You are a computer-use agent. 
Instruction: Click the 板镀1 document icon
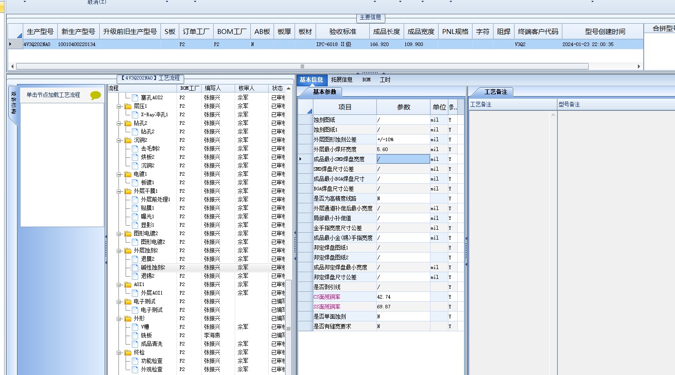(x=135, y=182)
